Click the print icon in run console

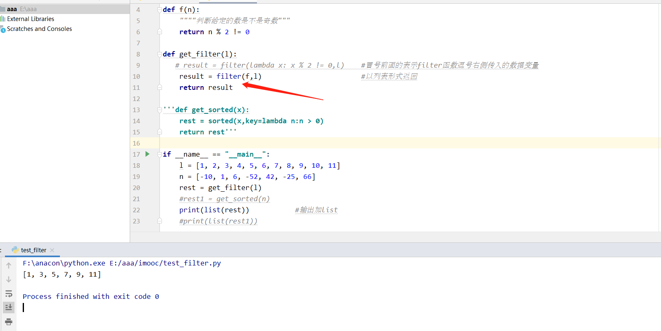coord(9,322)
